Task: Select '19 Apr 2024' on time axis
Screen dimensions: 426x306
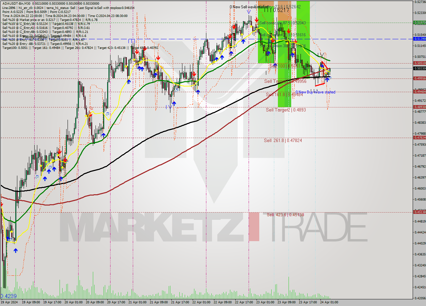Action: 9,302
